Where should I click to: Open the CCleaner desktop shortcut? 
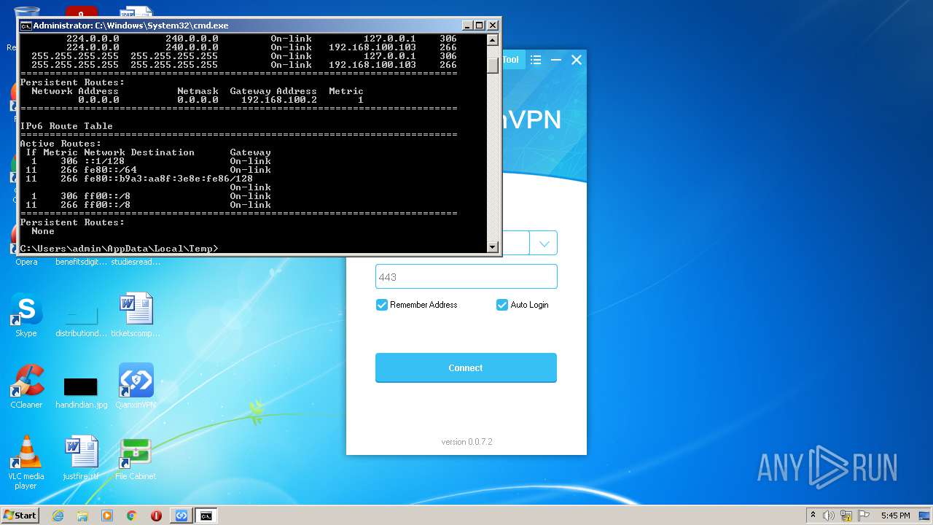pos(26,386)
